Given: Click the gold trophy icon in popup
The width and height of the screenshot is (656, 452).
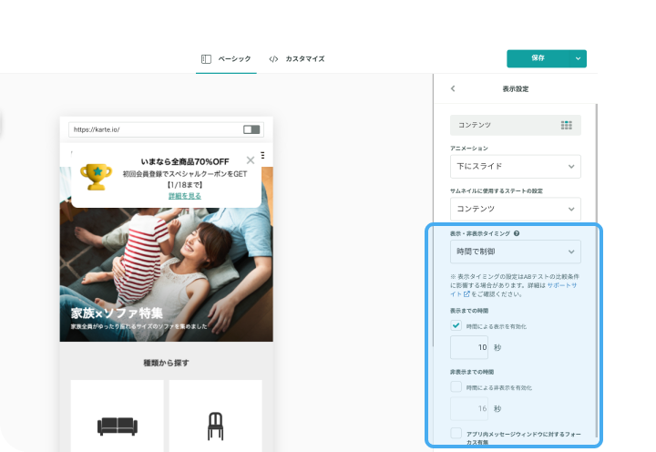Looking at the screenshot, I should pyautogui.click(x=97, y=177).
